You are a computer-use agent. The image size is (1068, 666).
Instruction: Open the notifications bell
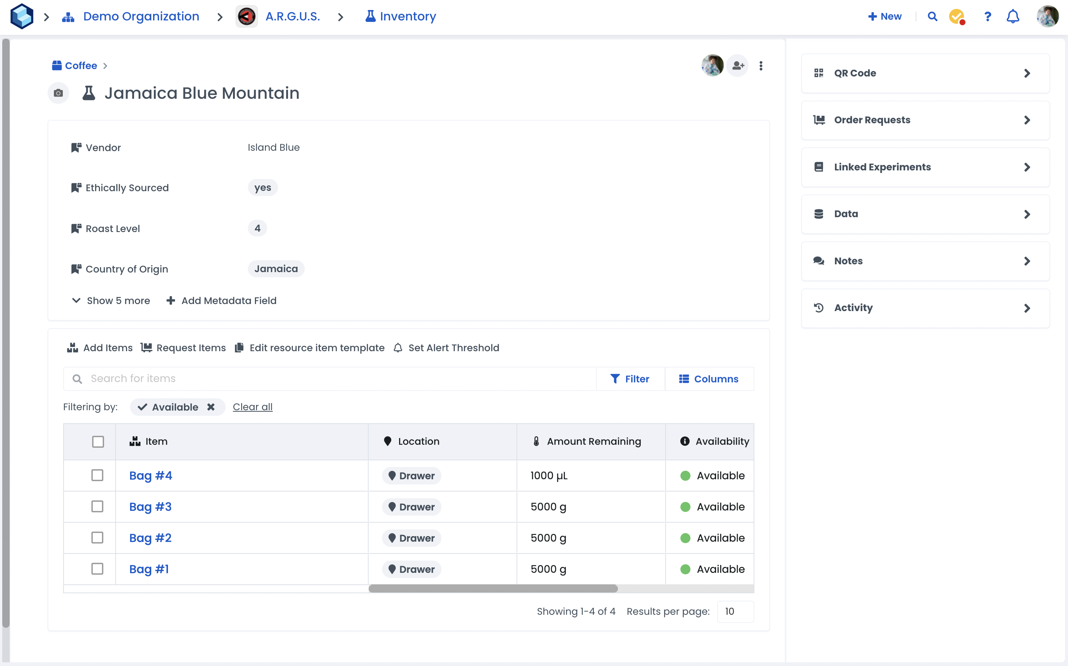(1013, 17)
